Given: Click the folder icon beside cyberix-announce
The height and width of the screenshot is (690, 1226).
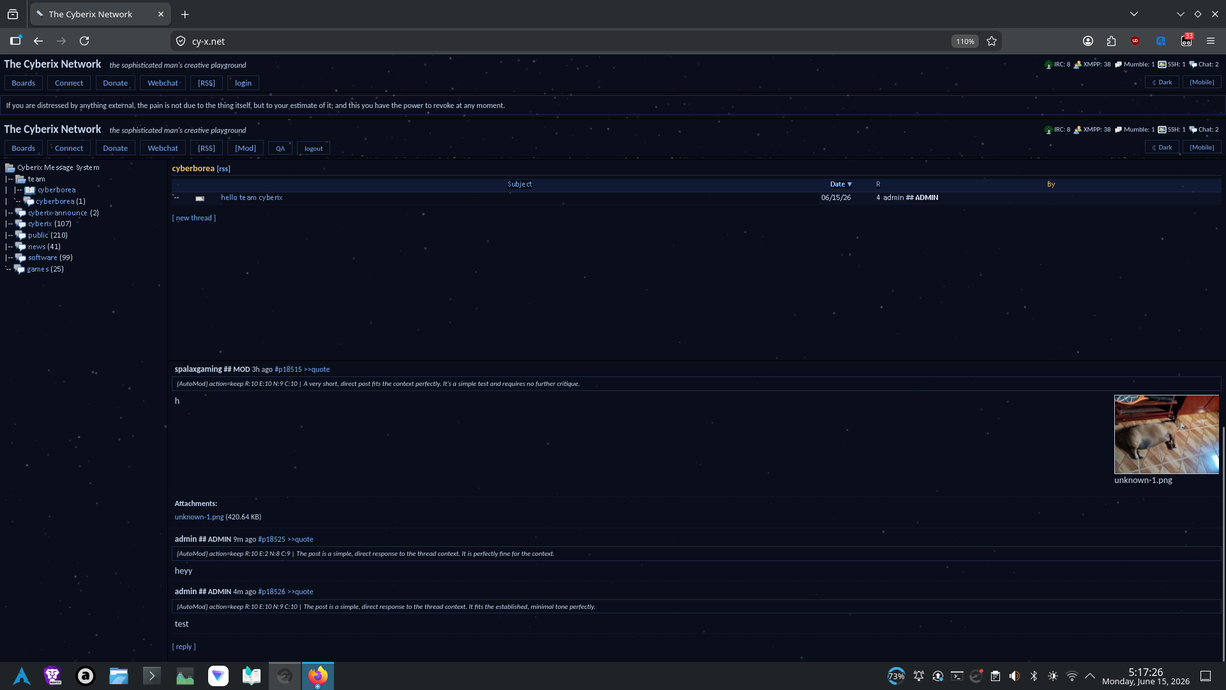Looking at the screenshot, I should 20,213.
